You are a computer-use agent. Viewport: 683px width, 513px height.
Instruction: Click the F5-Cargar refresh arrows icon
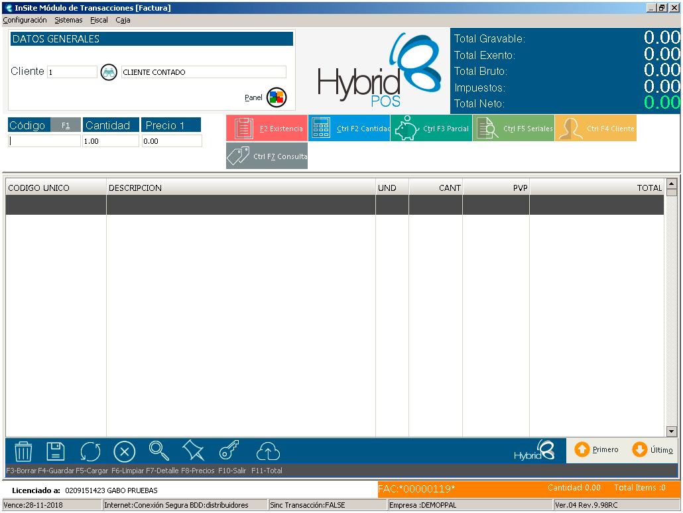[x=90, y=451]
